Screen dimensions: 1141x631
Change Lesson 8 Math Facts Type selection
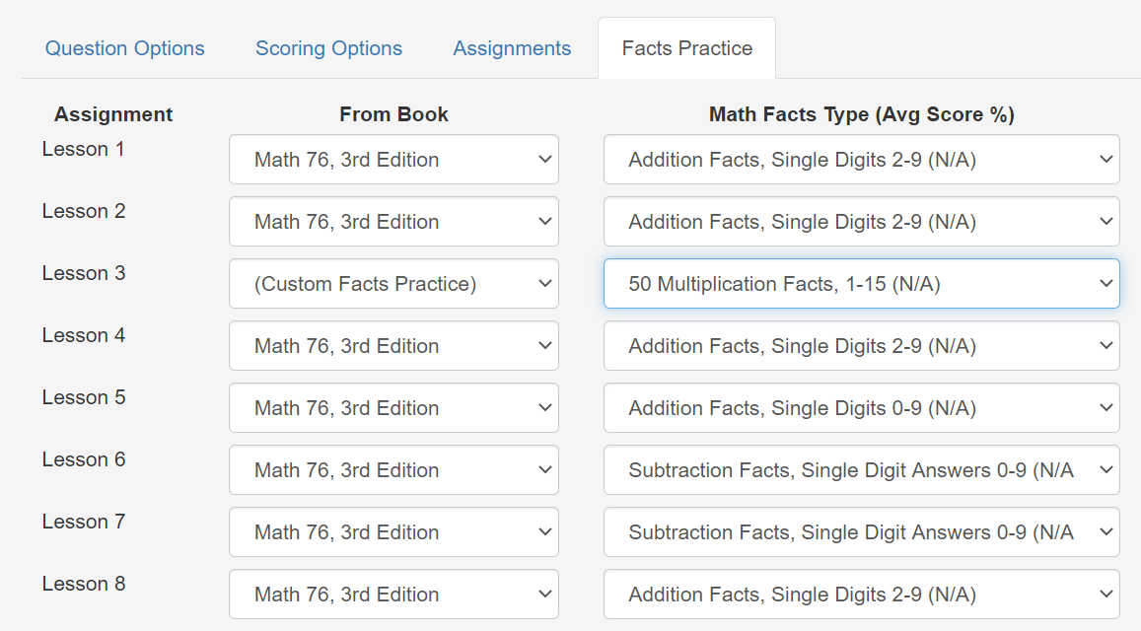click(862, 594)
